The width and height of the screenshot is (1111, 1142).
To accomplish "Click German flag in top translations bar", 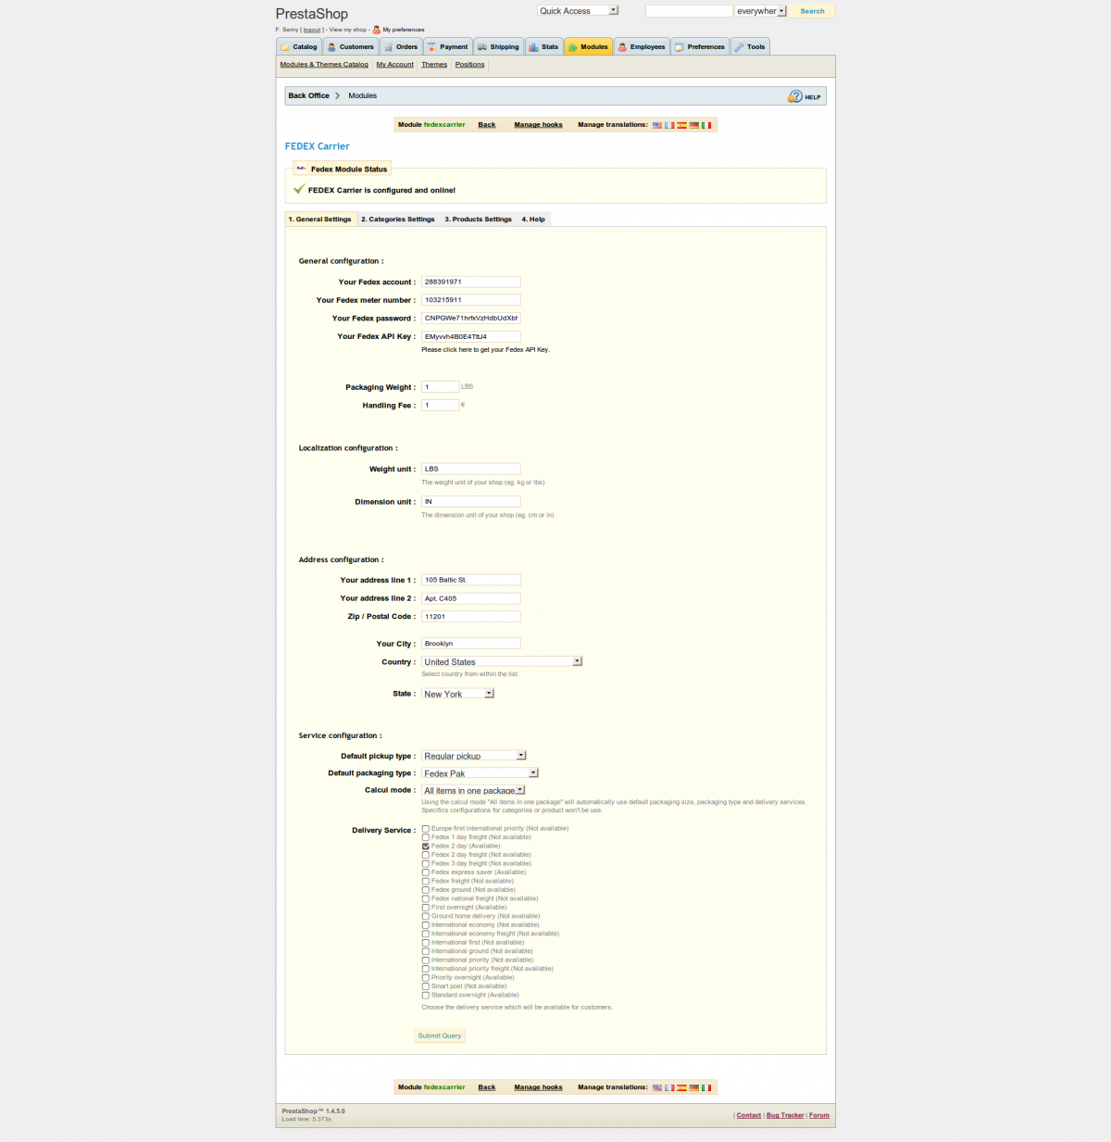I will point(694,125).
